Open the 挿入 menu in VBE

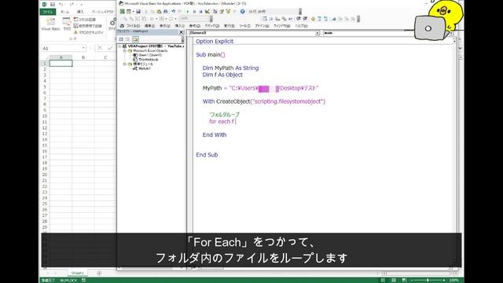(180, 26)
